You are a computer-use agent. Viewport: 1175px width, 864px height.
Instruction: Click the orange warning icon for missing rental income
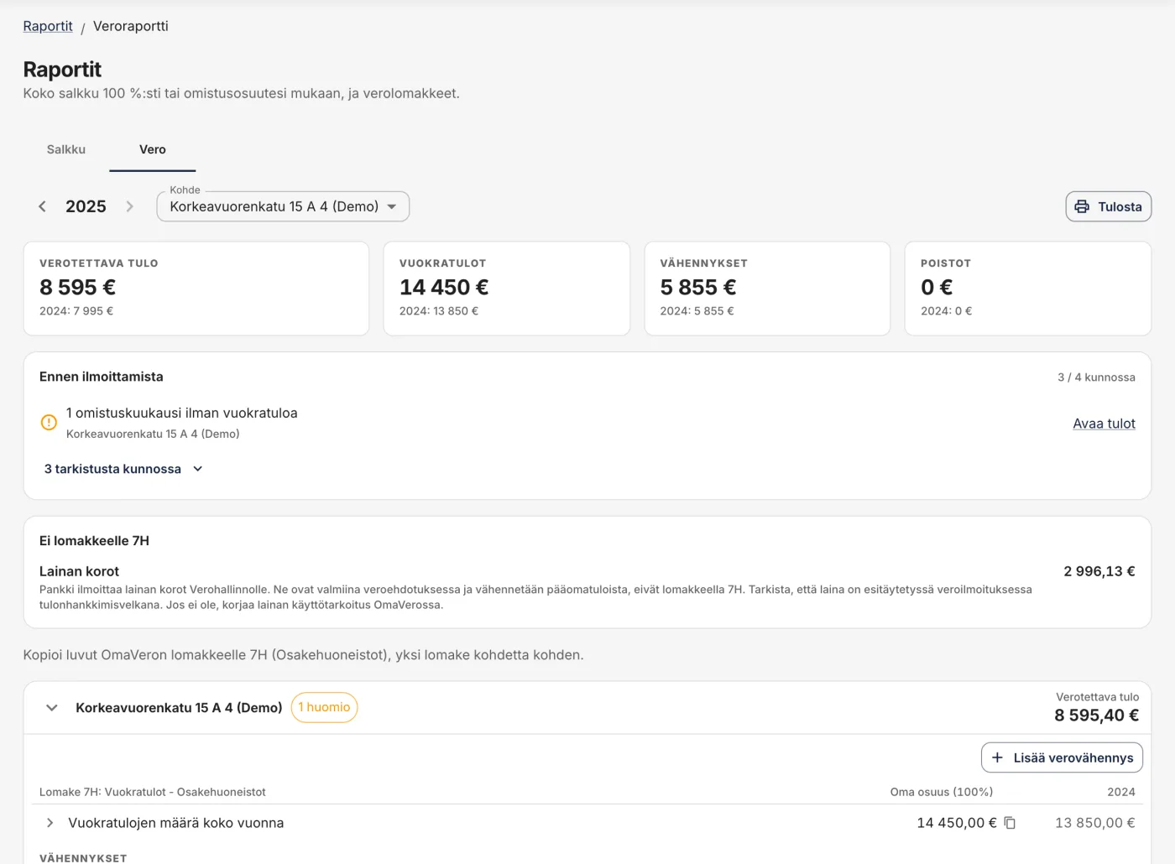(49, 423)
